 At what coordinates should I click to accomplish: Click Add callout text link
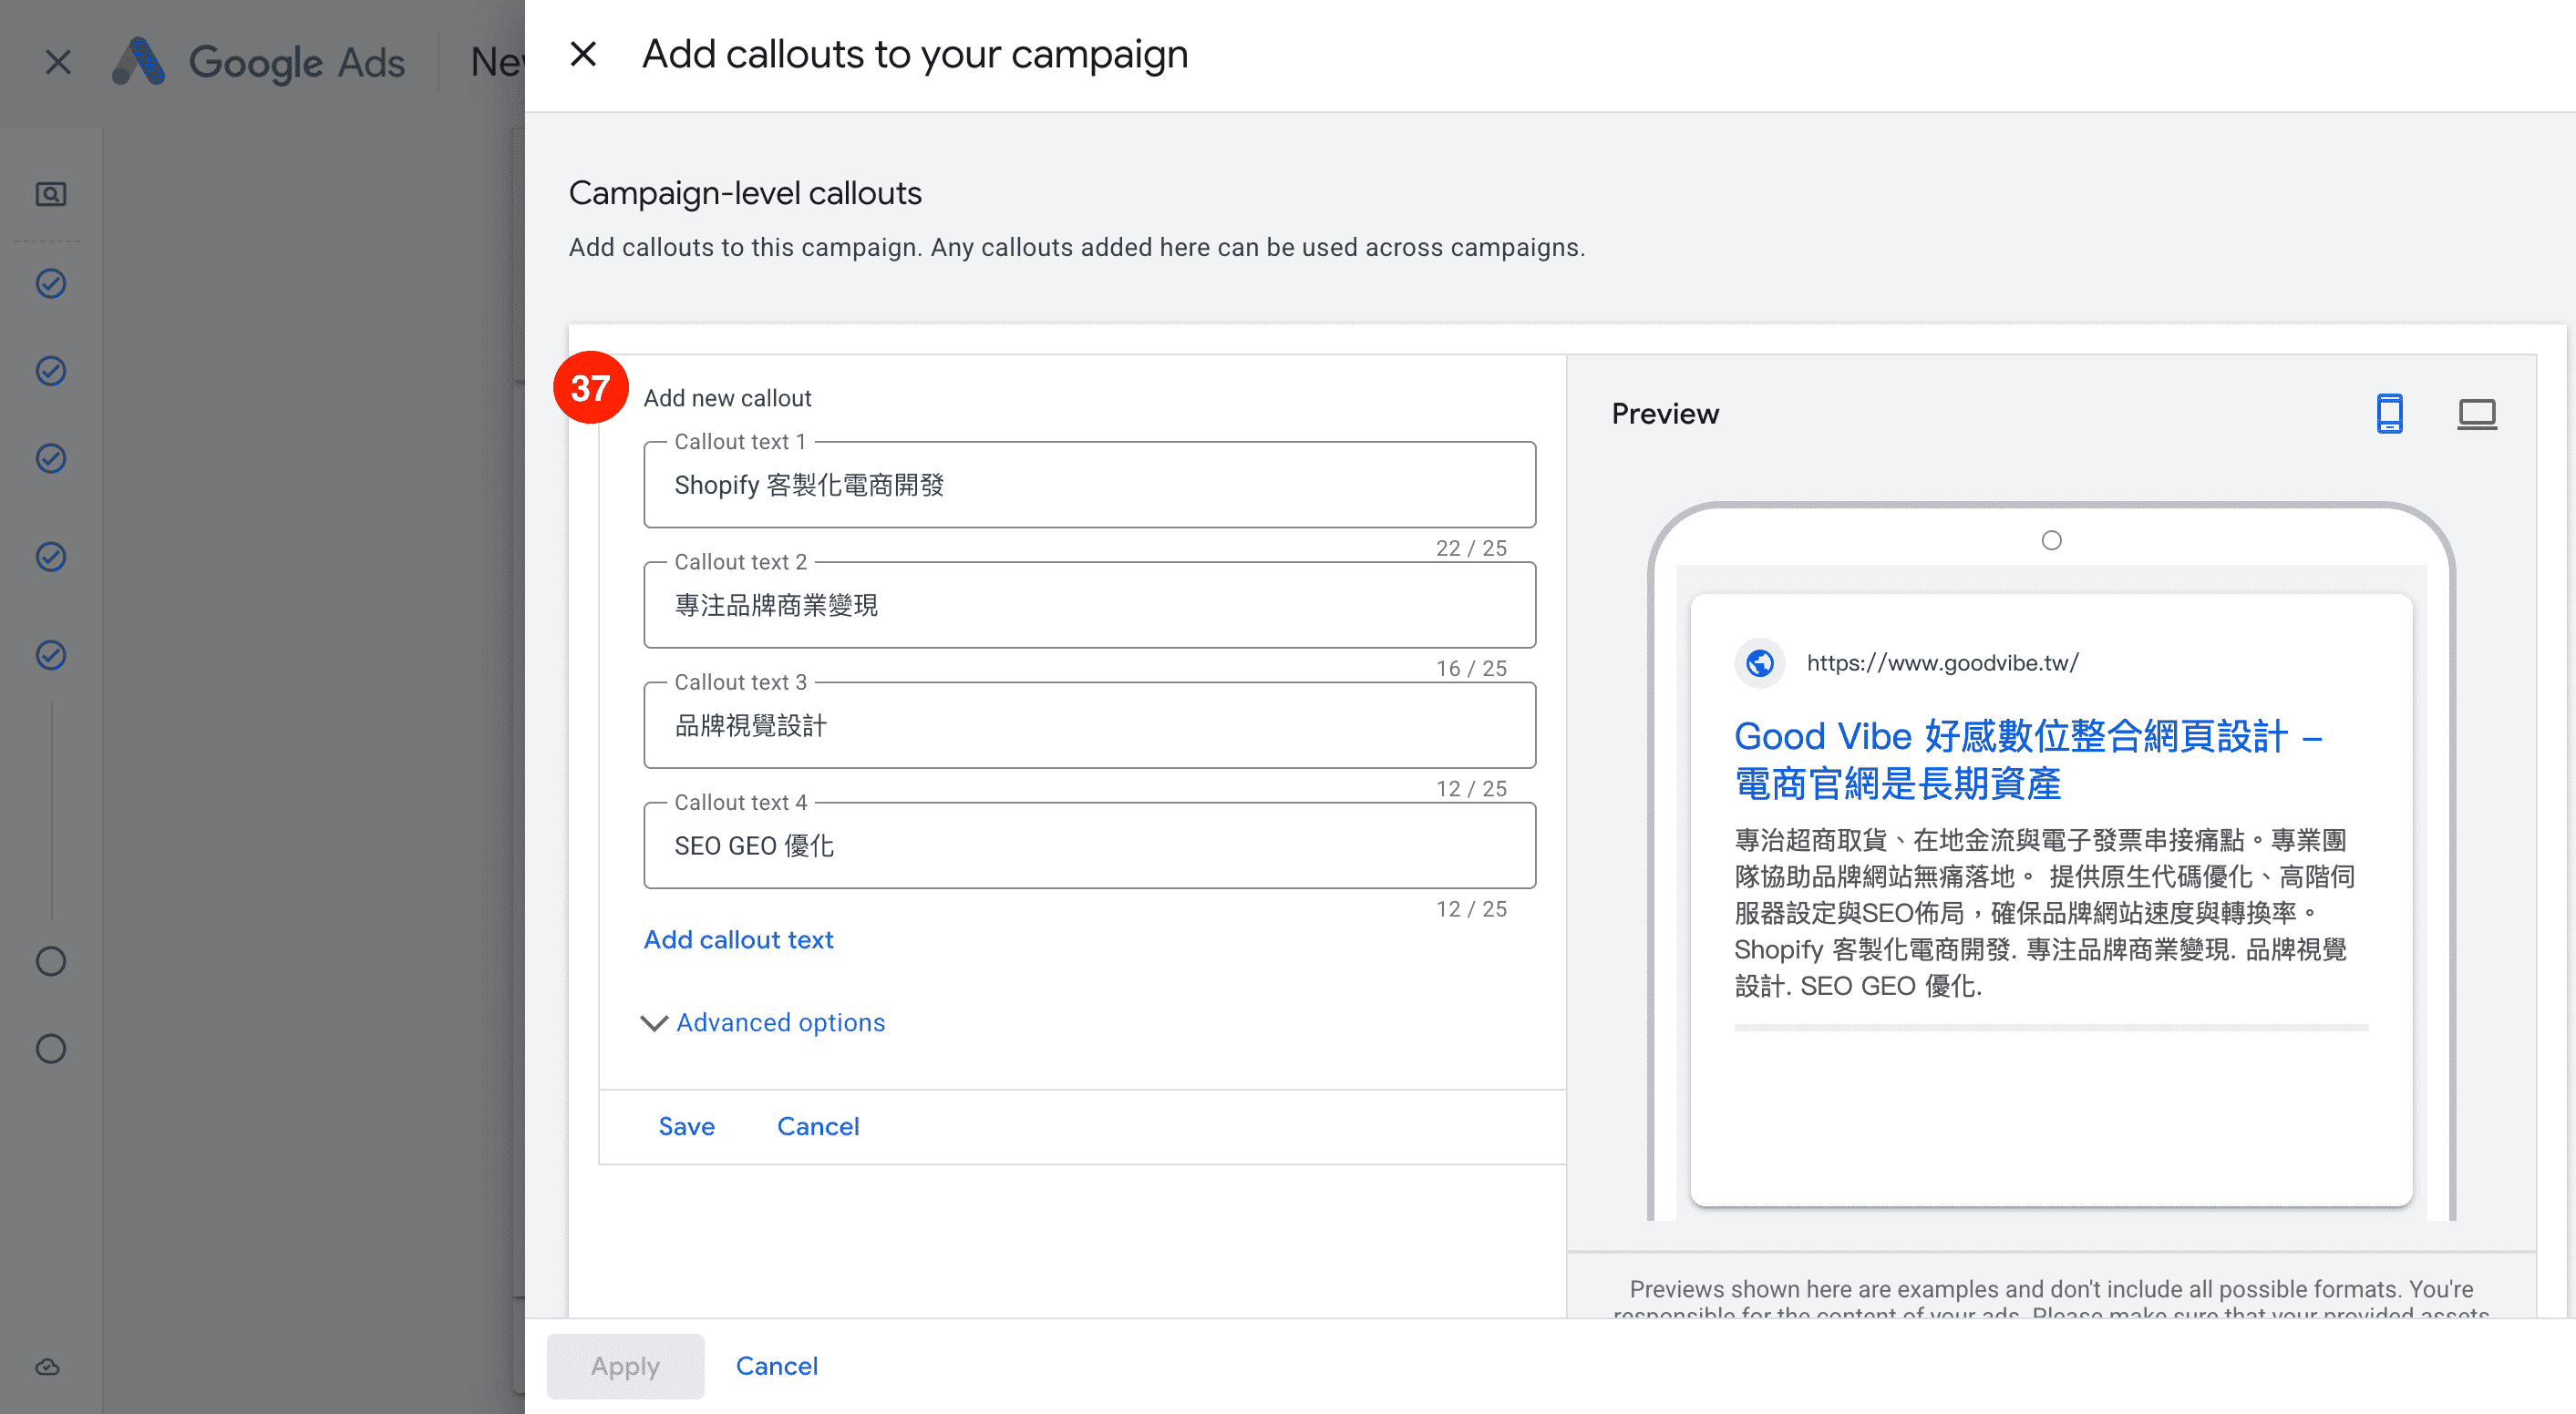click(x=738, y=940)
